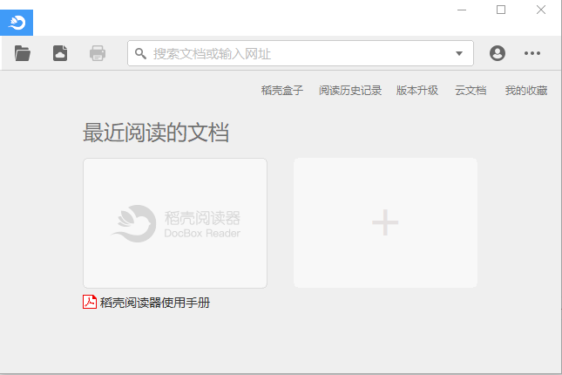Show 我的收藏 favorites
The height and width of the screenshot is (375, 562).
coord(526,91)
